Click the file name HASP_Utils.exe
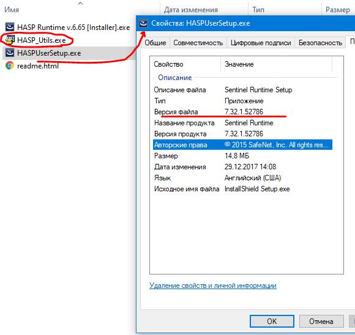This screenshot has width=355, height=335. (x=42, y=40)
